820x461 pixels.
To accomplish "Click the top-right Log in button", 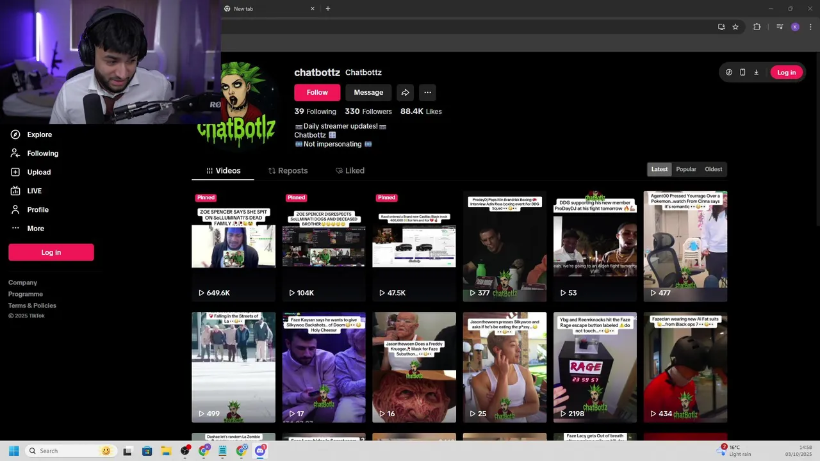I will click(786, 72).
